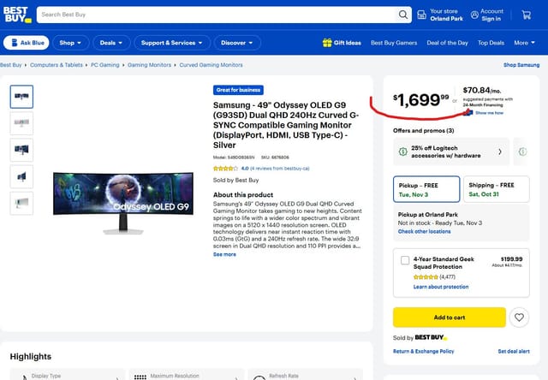Expand Support & Services dropdown
The width and height of the screenshot is (548, 380).
click(x=171, y=43)
